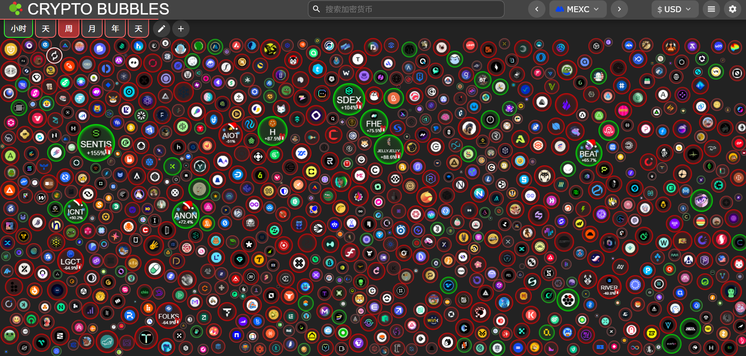
Task: Add a new chart with plus icon
Action: pos(181,29)
